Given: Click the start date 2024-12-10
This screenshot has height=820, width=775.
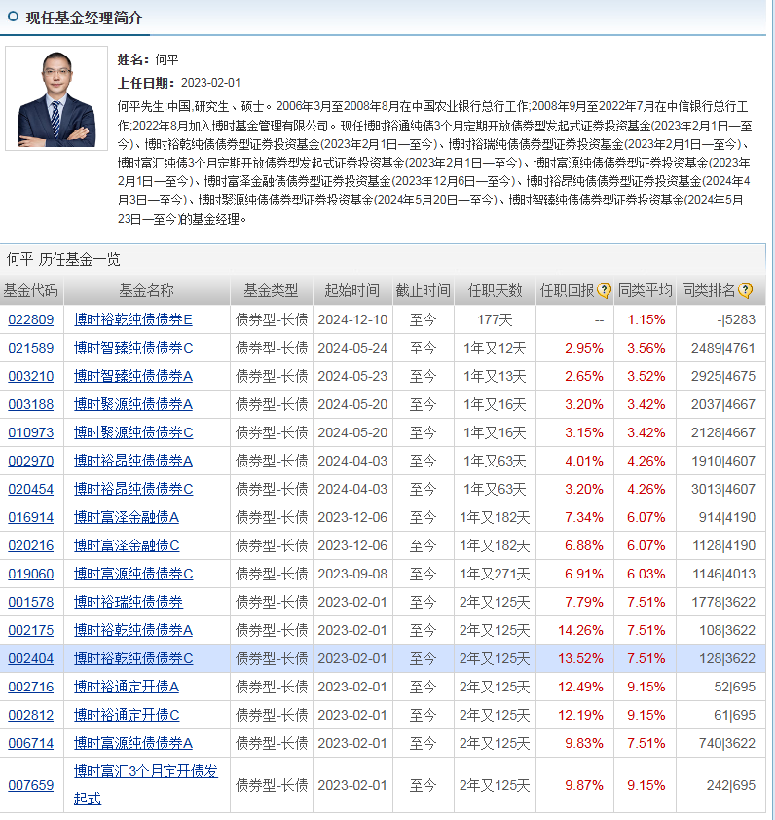Looking at the screenshot, I should tap(352, 319).
